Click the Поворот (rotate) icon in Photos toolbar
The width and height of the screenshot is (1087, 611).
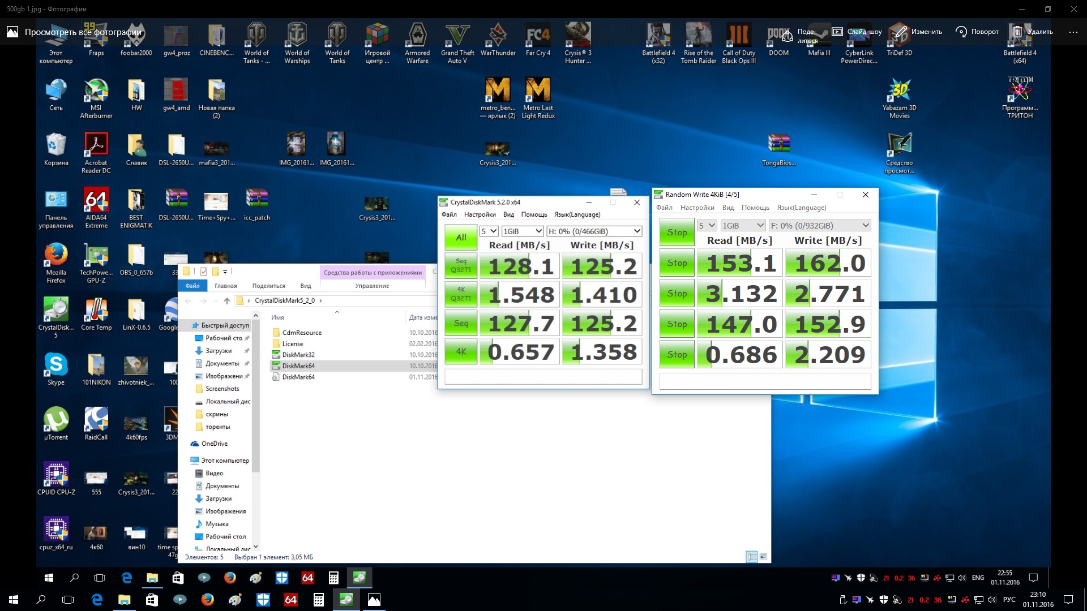pyautogui.click(x=961, y=32)
